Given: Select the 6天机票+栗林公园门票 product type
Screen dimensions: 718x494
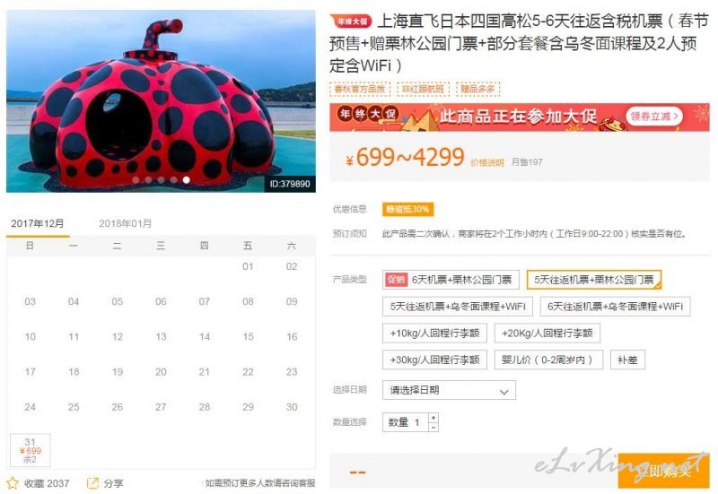Looking at the screenshot, I should point(451,280).
